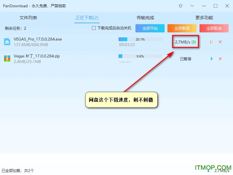Pause the VEGAS_Pro_17.0.0.284.exe download
This screenshot has width=233, height=175.
(x=211, y=42)
